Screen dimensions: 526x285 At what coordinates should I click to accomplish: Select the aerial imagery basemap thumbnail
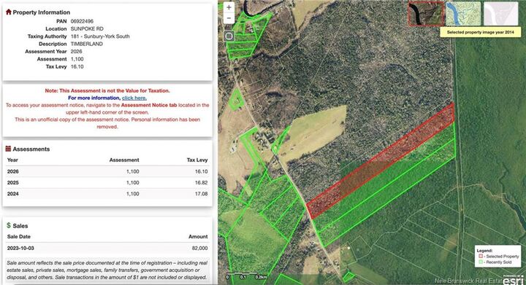click(426, 13)
